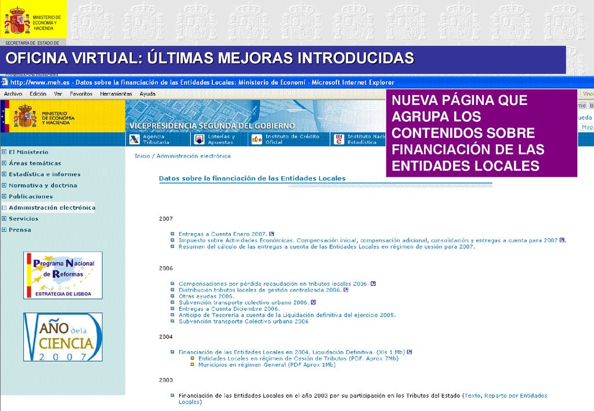Open the Impuesto sobre Actividades Económicas link

(368, 241)
